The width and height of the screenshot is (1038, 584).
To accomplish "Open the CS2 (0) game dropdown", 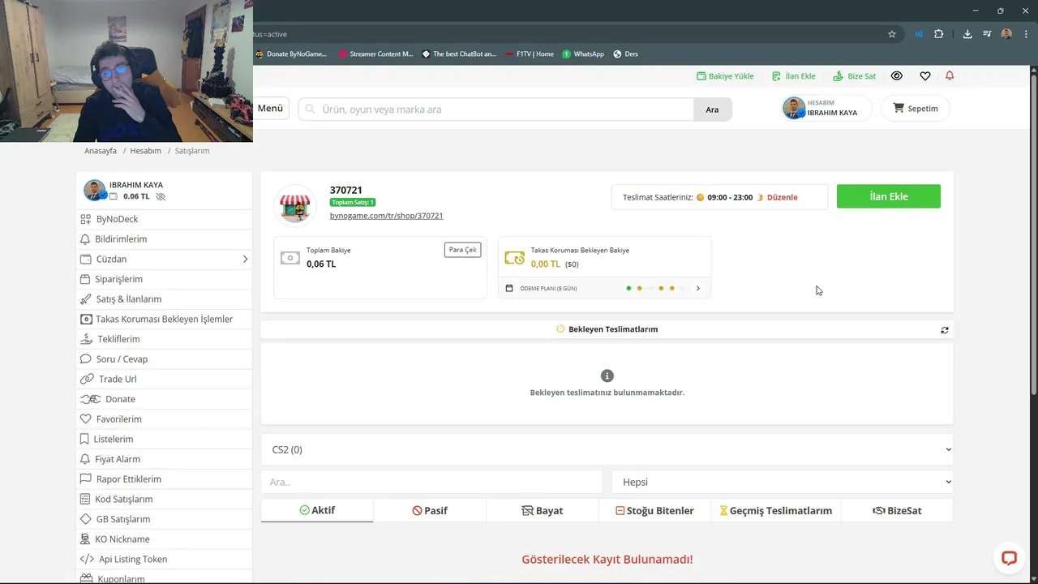I will 607,449.
